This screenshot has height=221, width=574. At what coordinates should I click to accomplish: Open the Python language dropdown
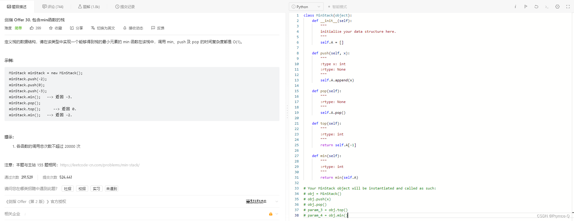click(306, 7)
